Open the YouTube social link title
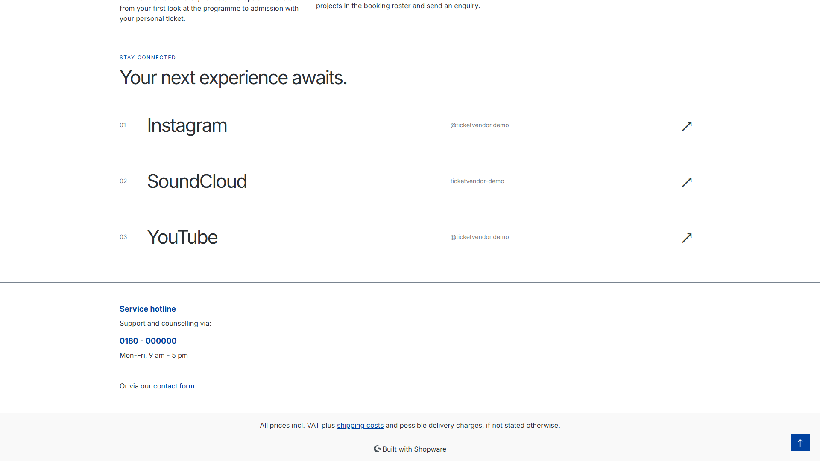The image size is (820, 461). click(182, 237)
